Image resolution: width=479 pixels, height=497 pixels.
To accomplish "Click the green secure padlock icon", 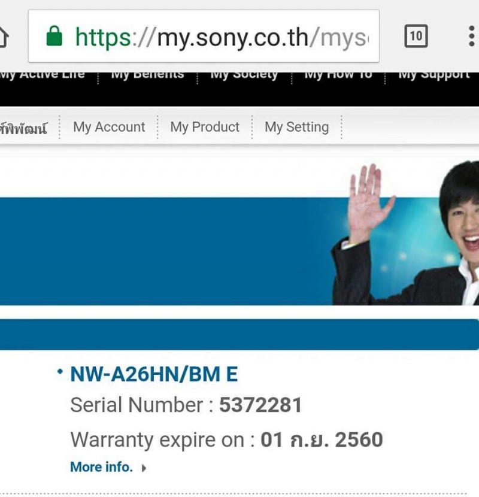I will click(54, 37).
